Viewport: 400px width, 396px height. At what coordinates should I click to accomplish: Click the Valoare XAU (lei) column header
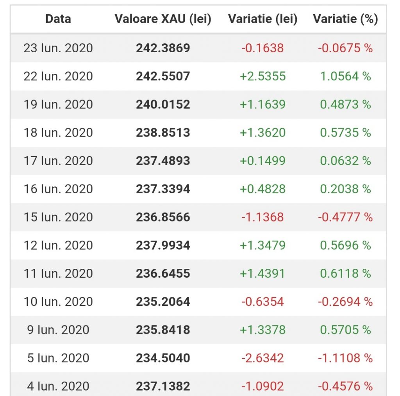pos(163,19)
